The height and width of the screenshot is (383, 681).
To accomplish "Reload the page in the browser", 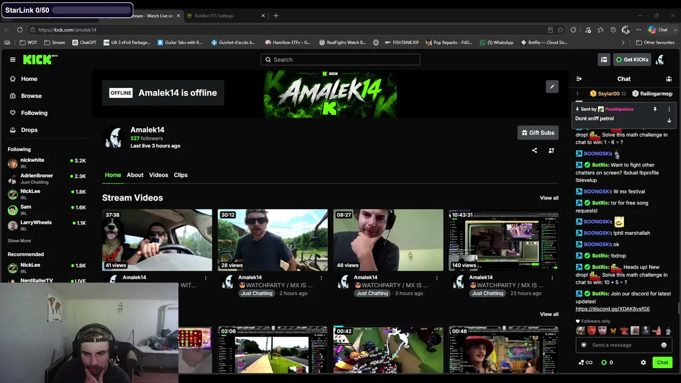I will (x=20, y=30).
